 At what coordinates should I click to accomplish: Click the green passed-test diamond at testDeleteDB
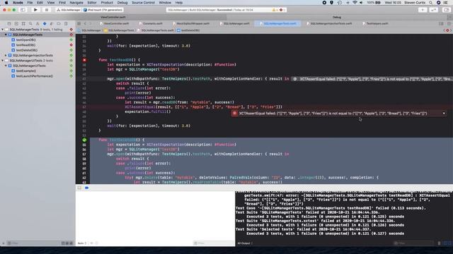(84, 140)
